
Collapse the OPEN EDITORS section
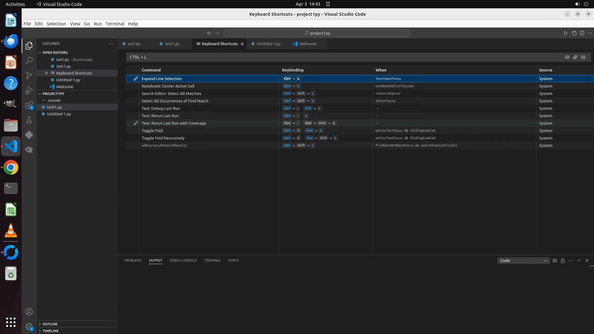pyautogui.click(x=55, y=53)
